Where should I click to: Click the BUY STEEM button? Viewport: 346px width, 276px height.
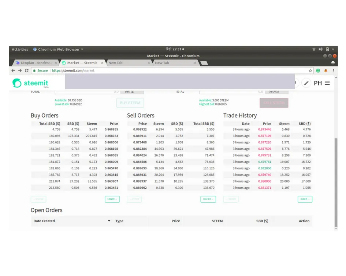[130, 103]
